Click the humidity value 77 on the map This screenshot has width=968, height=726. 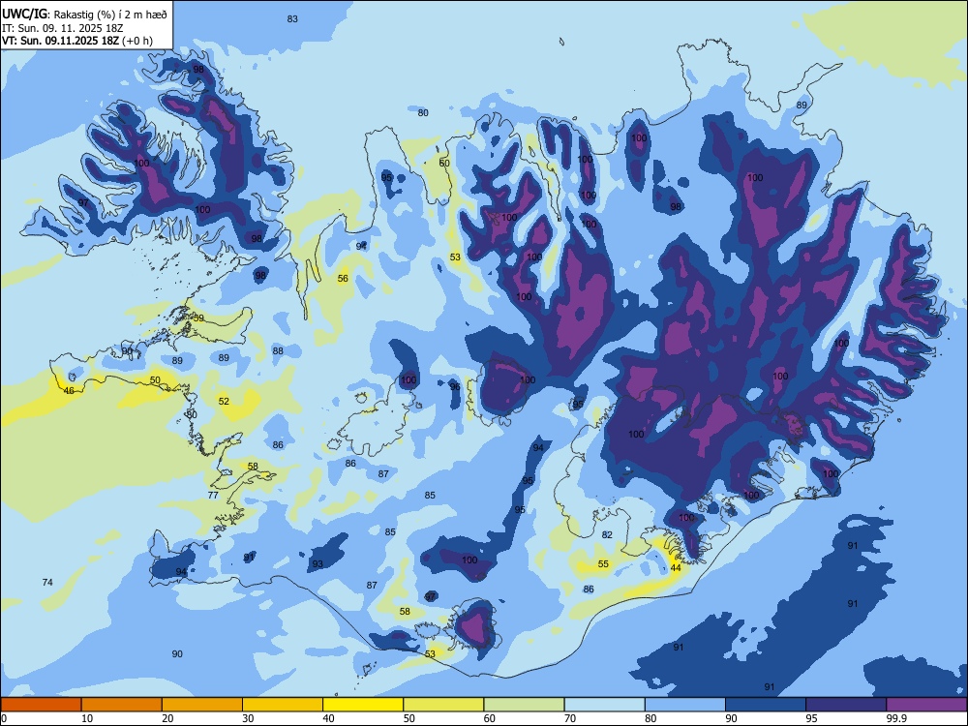click(x=213, y=495)
